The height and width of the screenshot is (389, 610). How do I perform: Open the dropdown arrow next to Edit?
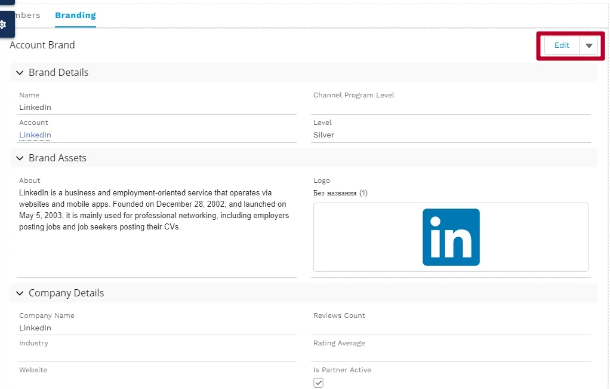point(589,45)
